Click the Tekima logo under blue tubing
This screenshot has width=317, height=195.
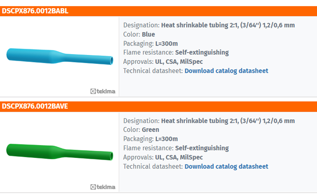103,91
